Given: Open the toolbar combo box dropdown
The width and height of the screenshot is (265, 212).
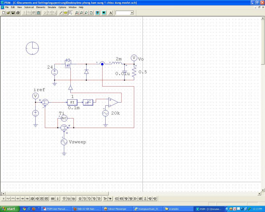Looking at the screenshot, I should pyautogui.click(x=132, y=13).
